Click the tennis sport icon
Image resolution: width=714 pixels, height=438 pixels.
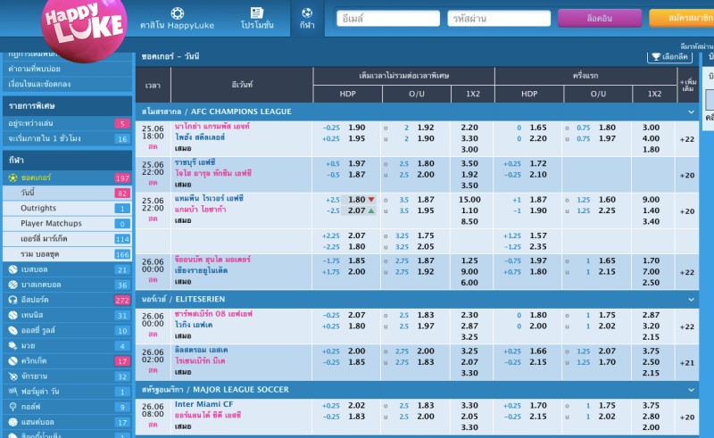tap(12, 315)
